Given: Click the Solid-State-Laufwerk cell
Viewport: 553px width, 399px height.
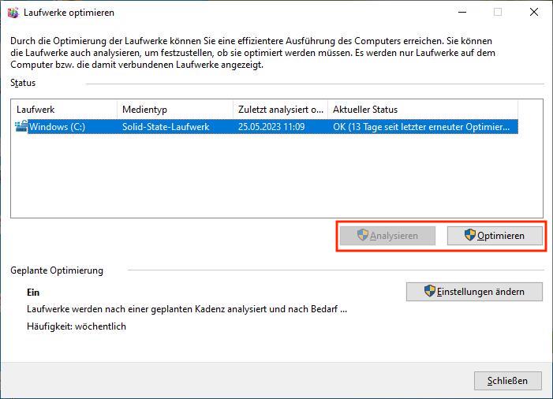Looking at the screenshot, I should (x=166, y=127).
